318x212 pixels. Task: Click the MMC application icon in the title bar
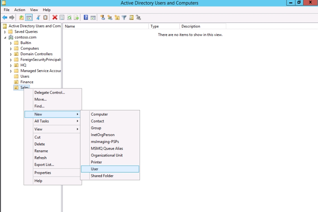(4, 3)
